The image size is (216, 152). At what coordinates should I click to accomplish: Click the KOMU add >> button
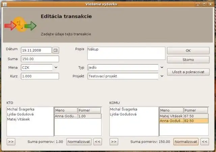(114, 142)
